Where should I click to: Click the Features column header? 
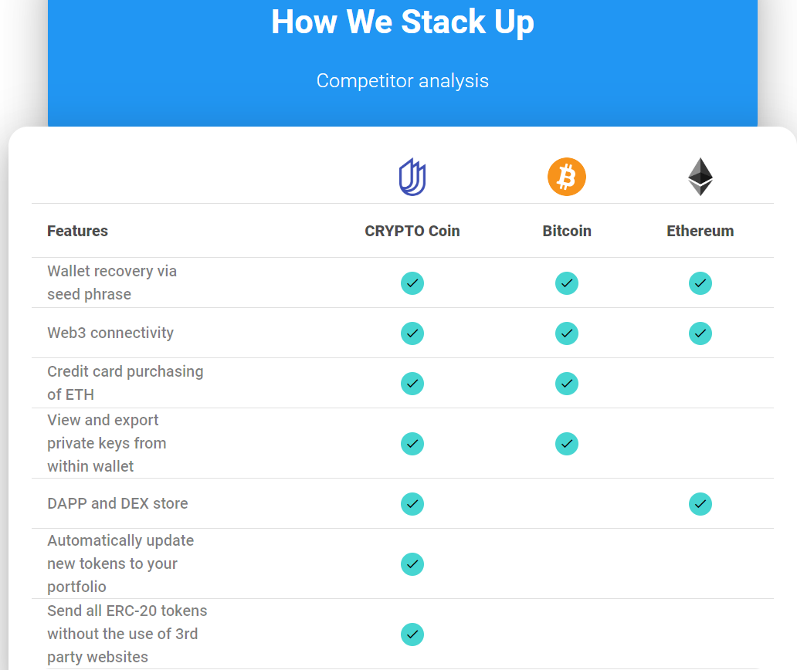pyautogui.click(x=77, y=231)
